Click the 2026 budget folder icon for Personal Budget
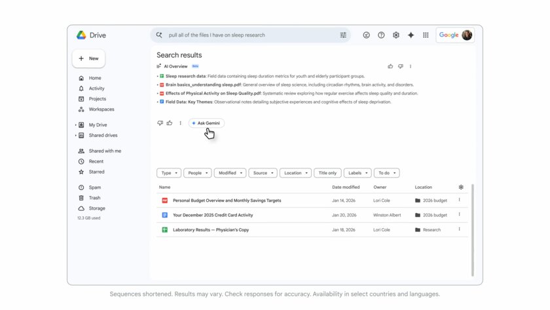 [x=418, y=201]
